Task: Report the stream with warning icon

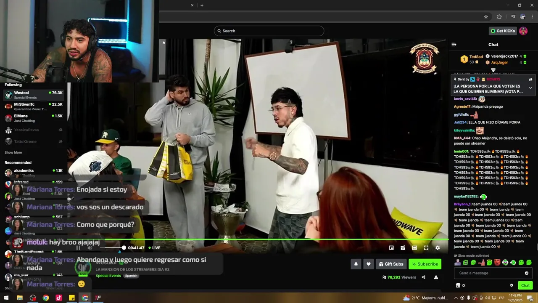Action: point(436,277)
